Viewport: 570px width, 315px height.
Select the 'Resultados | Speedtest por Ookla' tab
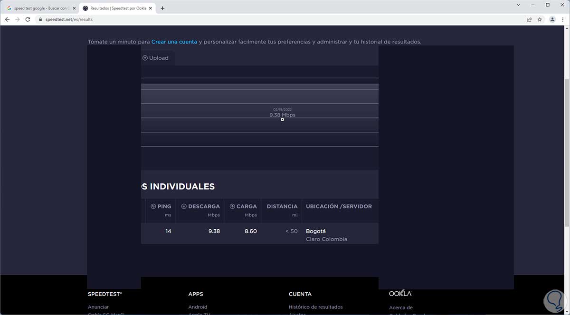[x=118, y=8]
